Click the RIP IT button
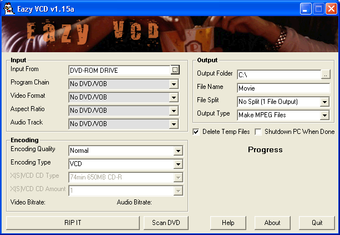 pyautogui.click(x=73, y=223)
